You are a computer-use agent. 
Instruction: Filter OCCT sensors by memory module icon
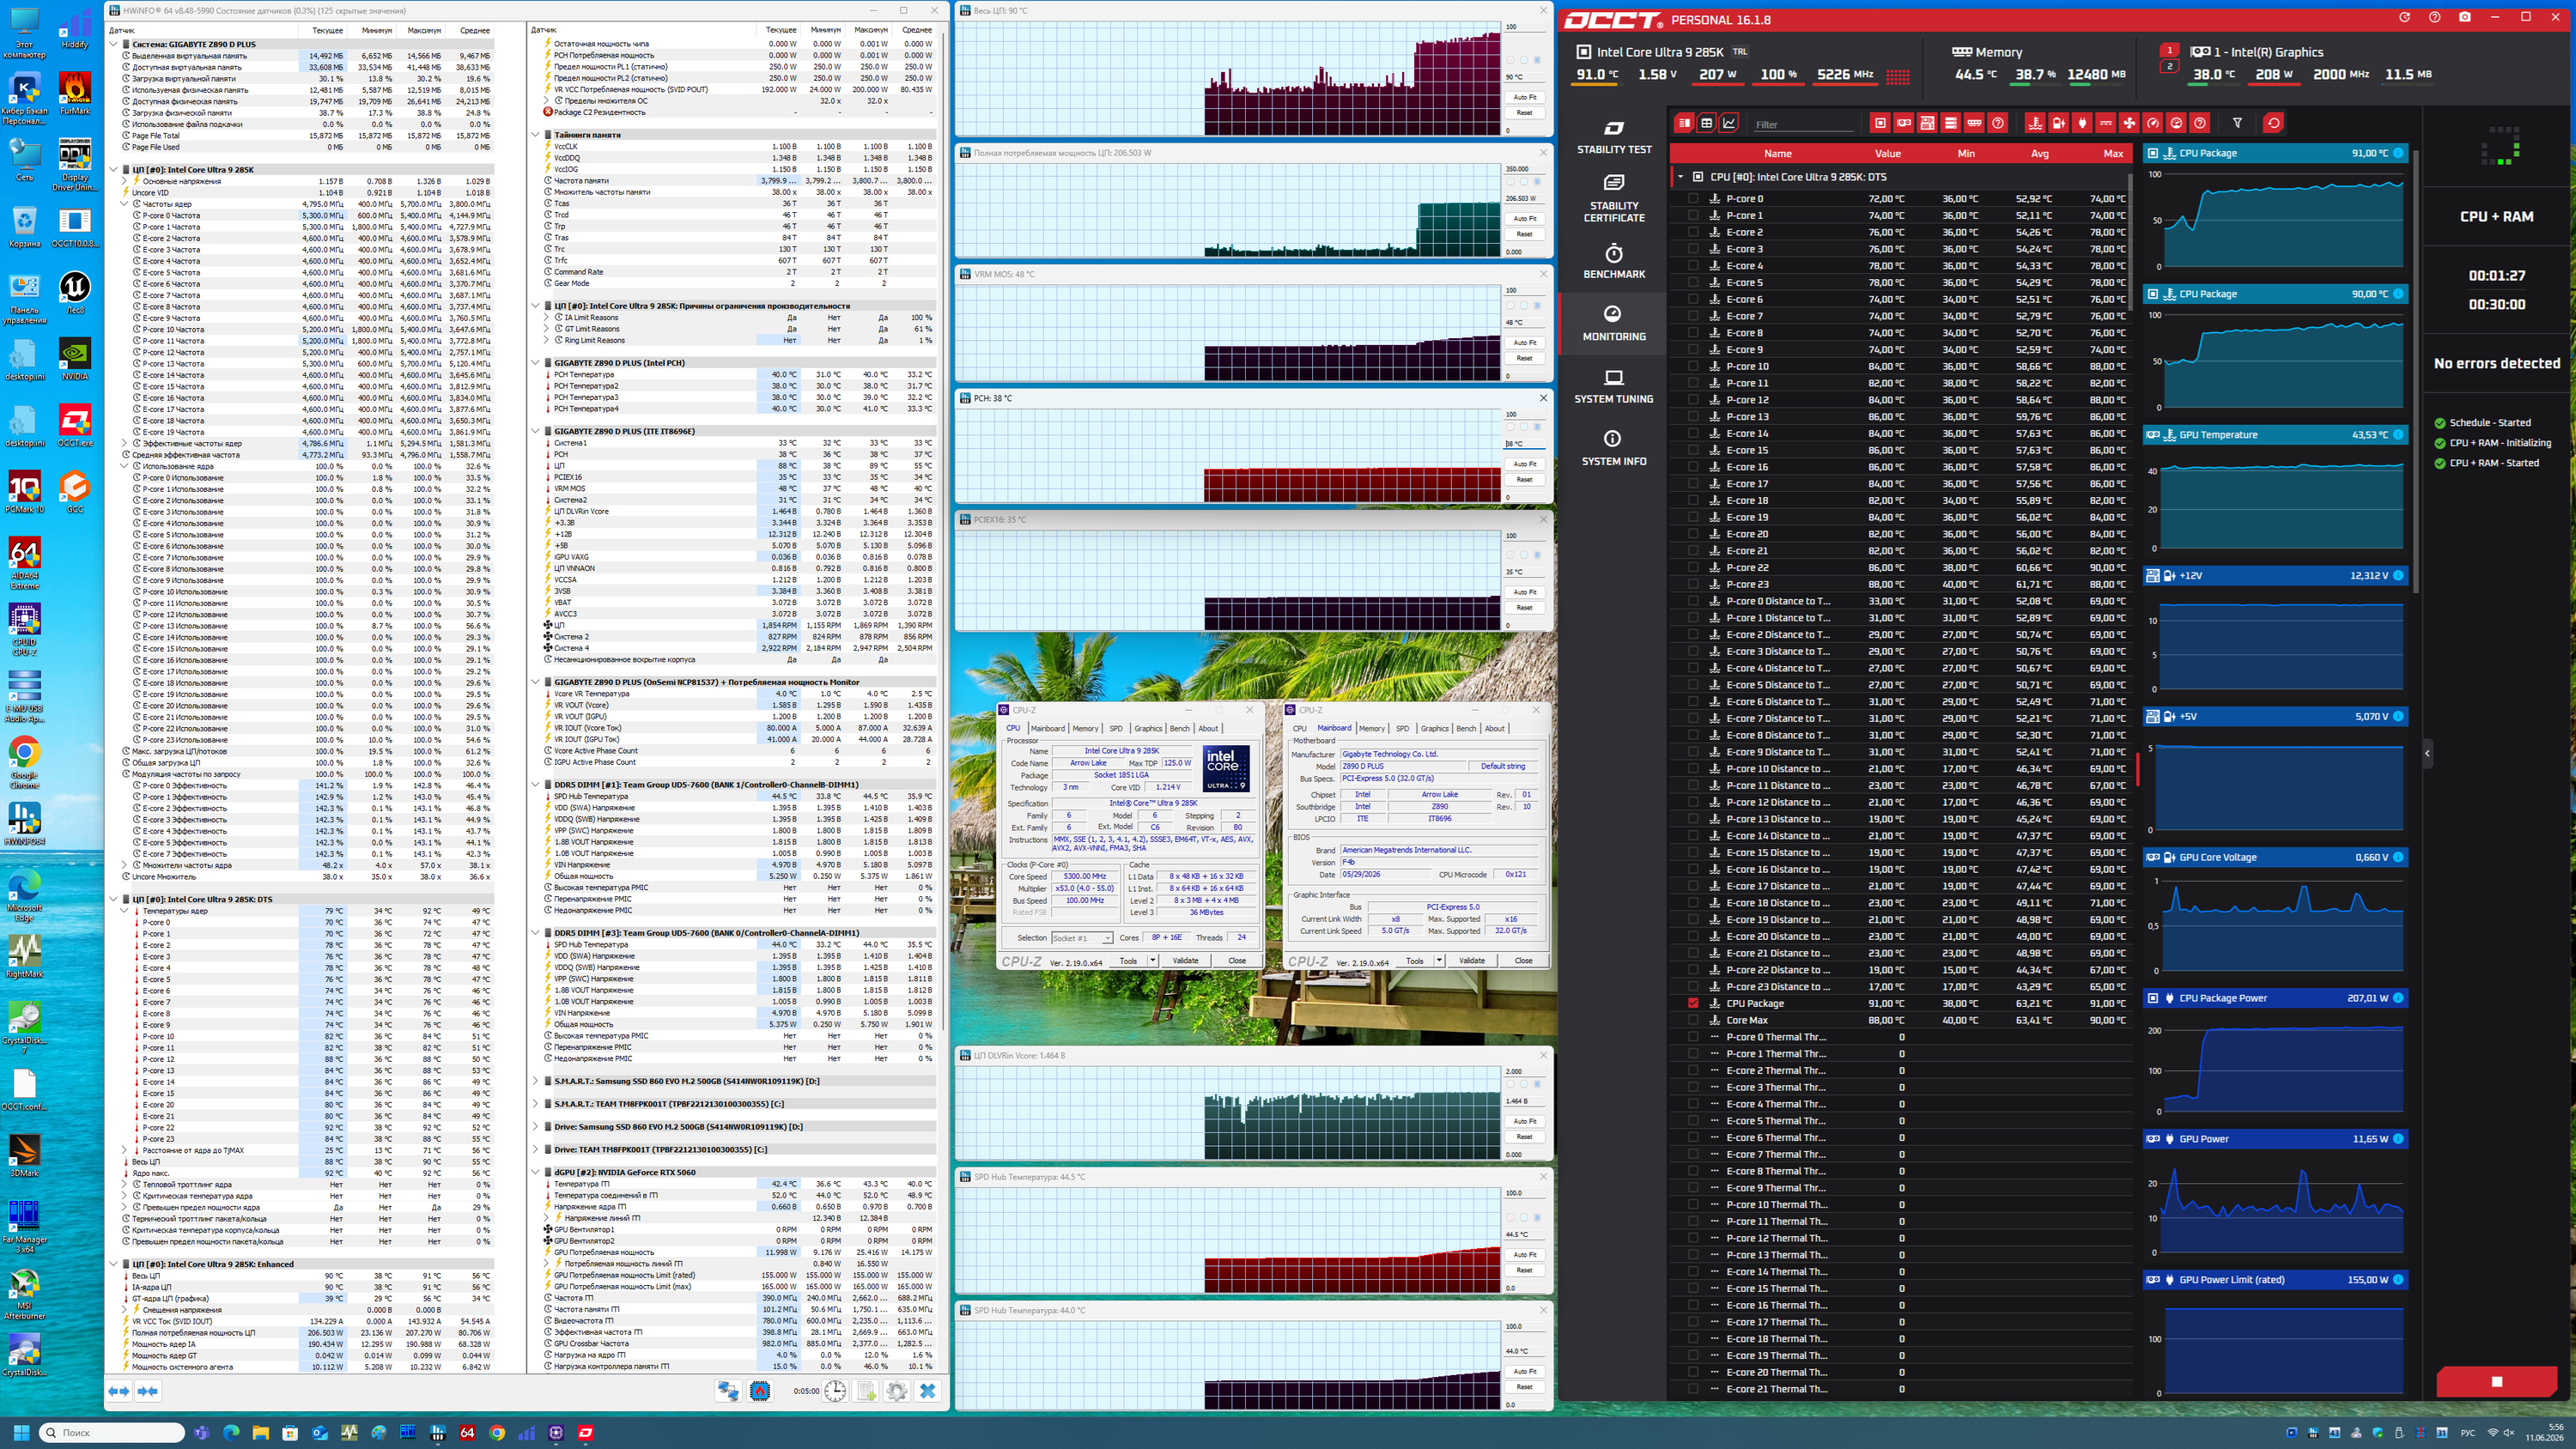[1974, 123]
